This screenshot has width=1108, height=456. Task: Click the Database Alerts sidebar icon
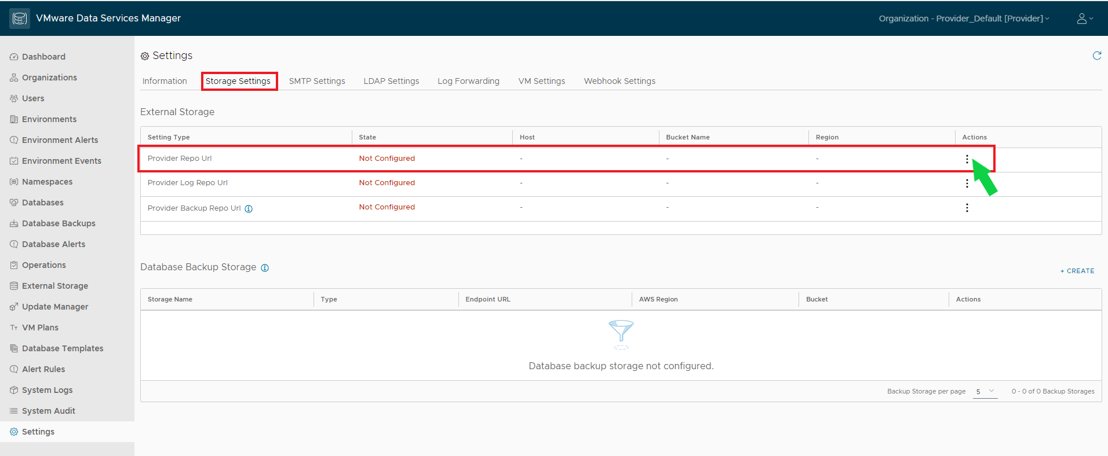14,244
